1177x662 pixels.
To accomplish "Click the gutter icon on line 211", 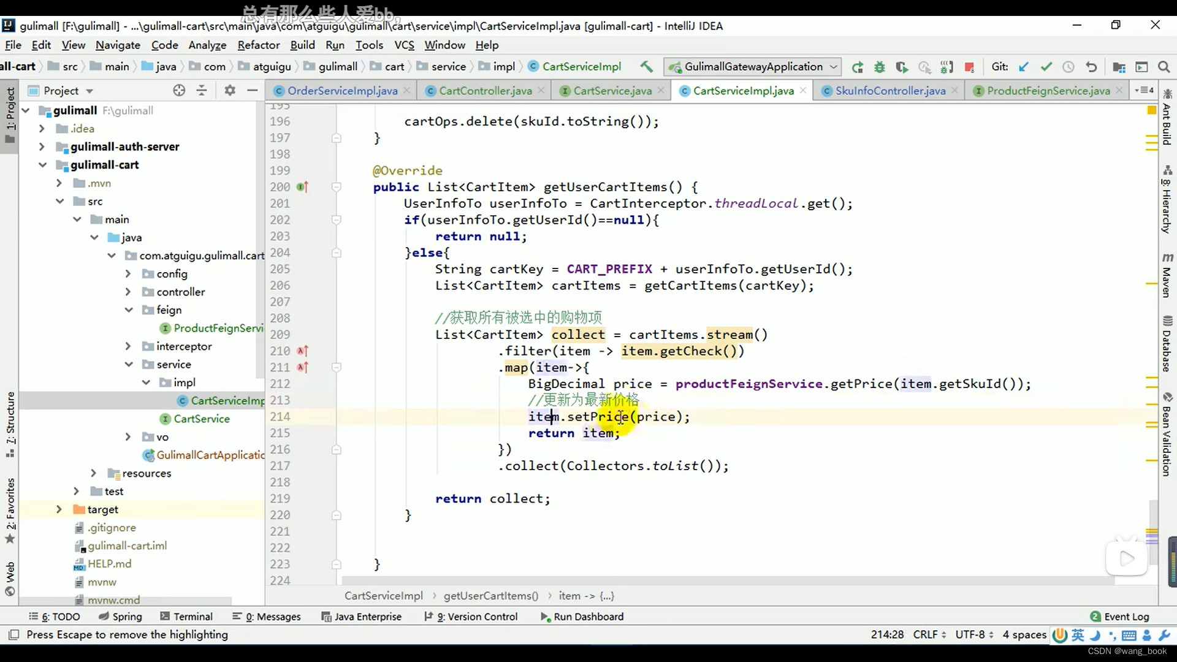I will tap(302, 367).
